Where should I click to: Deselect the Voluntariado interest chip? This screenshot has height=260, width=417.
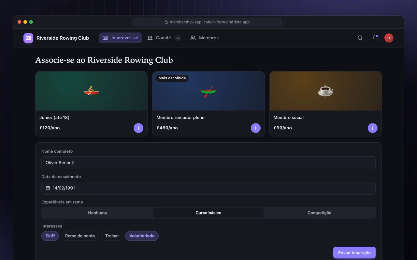point(142,236)
